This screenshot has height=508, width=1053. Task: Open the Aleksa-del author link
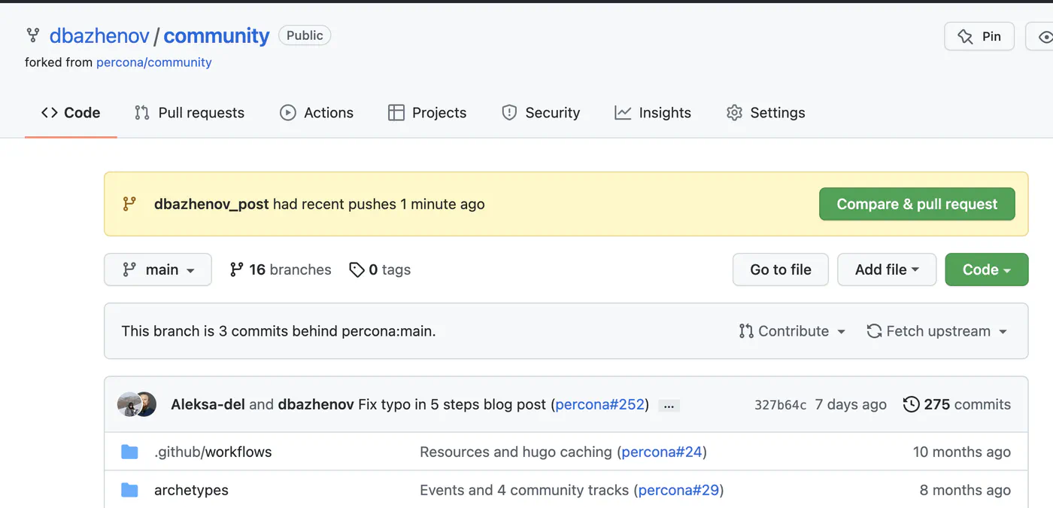(x=208, y=404)
